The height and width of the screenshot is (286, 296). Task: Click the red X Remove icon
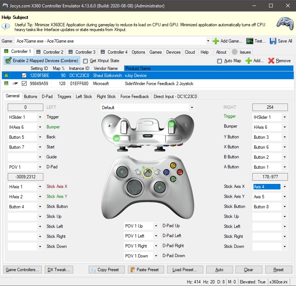coord(271,61)
